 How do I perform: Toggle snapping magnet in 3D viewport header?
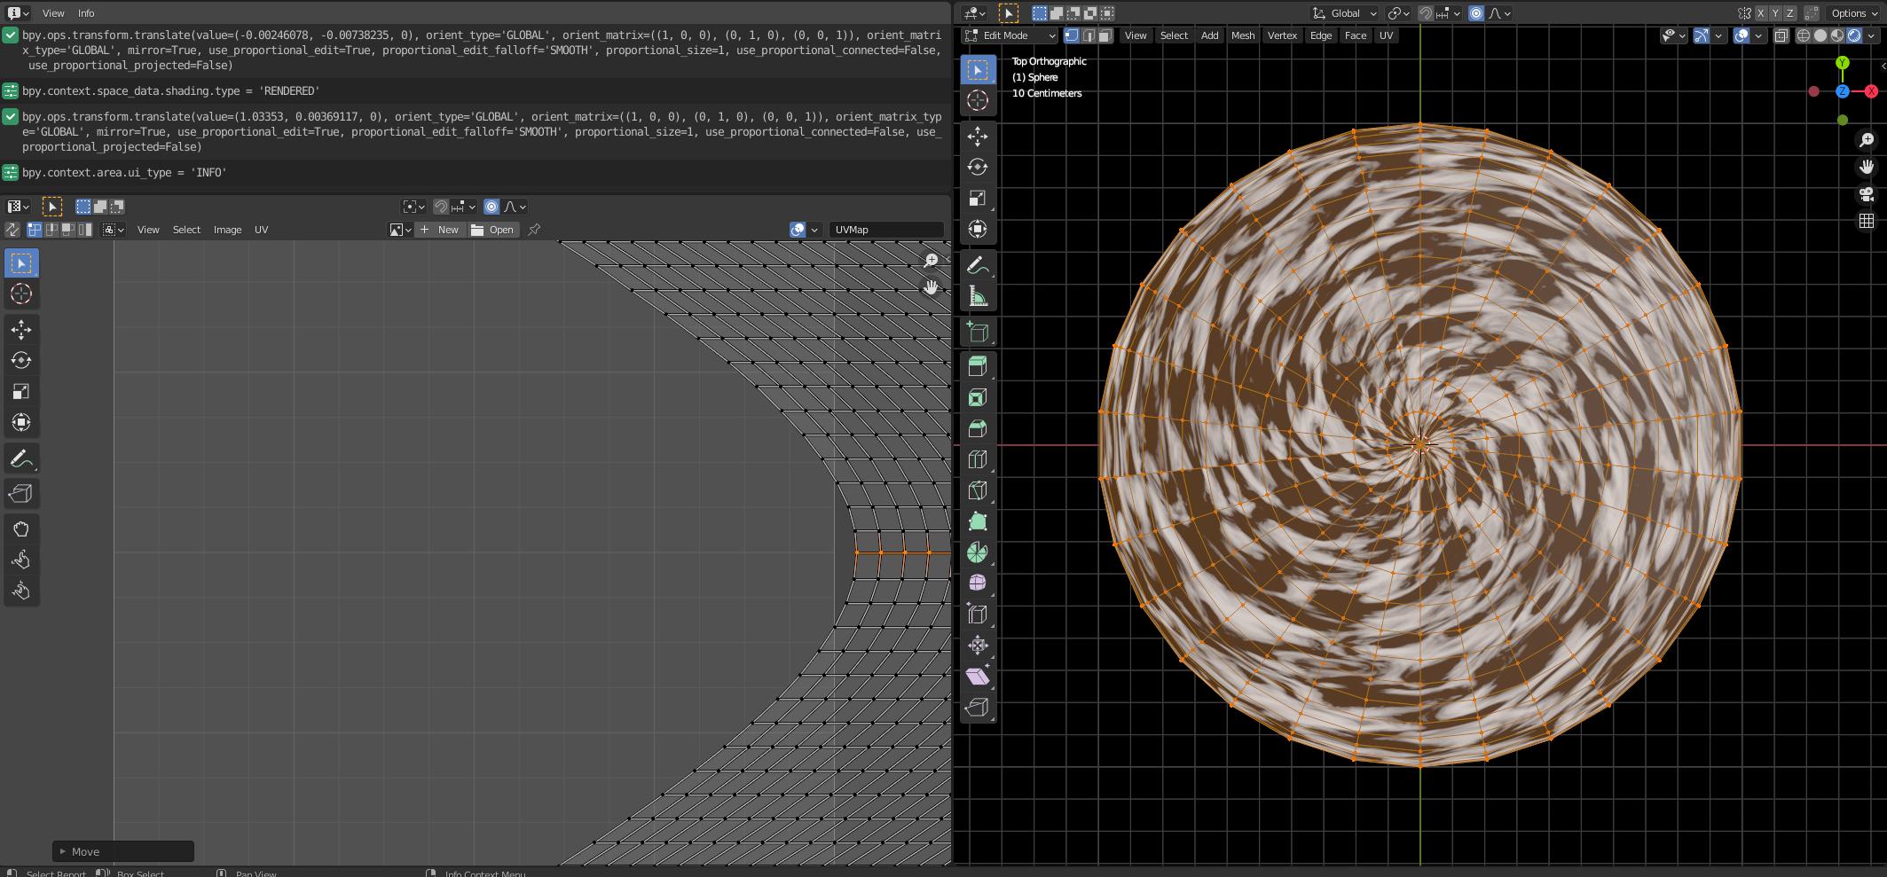pyautogui.click(x=1425, y=13)
